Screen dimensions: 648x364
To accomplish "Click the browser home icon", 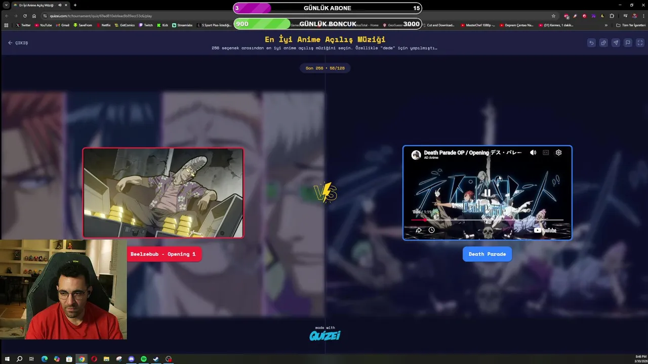I will [x=34, y=16].
